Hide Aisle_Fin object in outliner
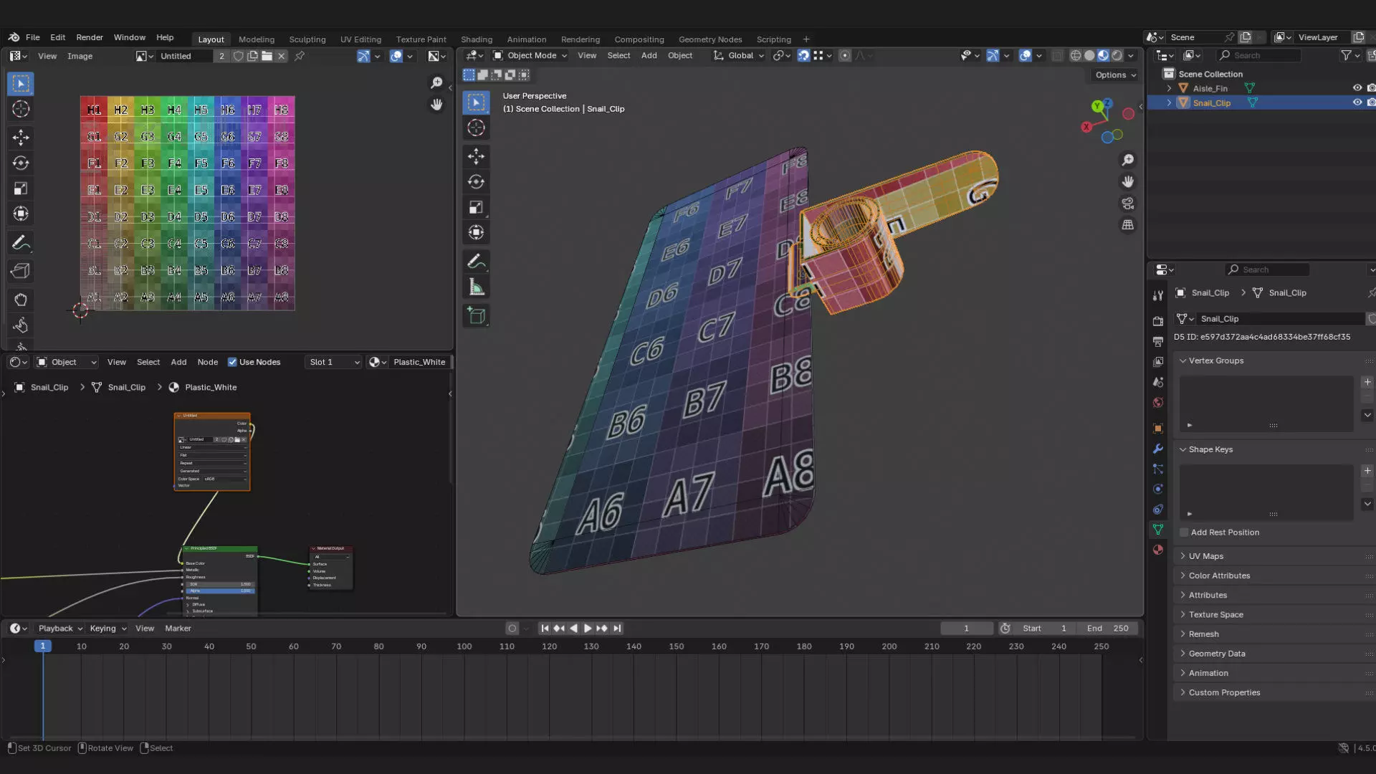Image resolution: width=1376 pixels, height=774 pixels. [x=1357, y=88]
